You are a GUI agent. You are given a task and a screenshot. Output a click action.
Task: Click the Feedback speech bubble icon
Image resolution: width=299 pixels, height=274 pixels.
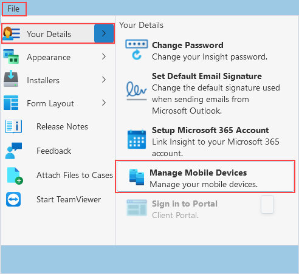coord(13,151)
